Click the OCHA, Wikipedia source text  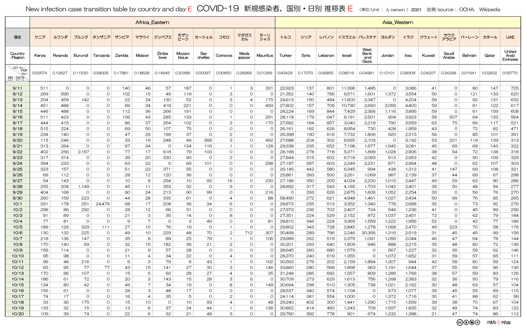[480, 9]
